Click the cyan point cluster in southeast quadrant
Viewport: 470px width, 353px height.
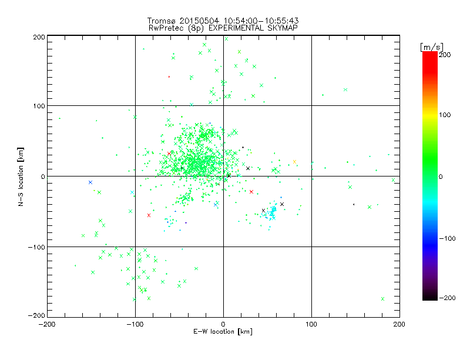(x=272, y=212)
